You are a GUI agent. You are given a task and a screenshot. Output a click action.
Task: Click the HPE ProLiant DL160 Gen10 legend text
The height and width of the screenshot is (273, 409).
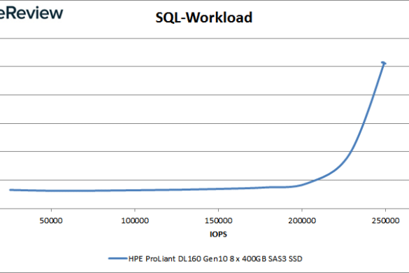(215, 259)
